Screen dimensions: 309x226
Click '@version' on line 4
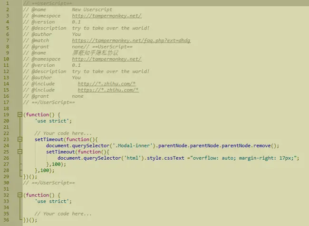(43, 22)
